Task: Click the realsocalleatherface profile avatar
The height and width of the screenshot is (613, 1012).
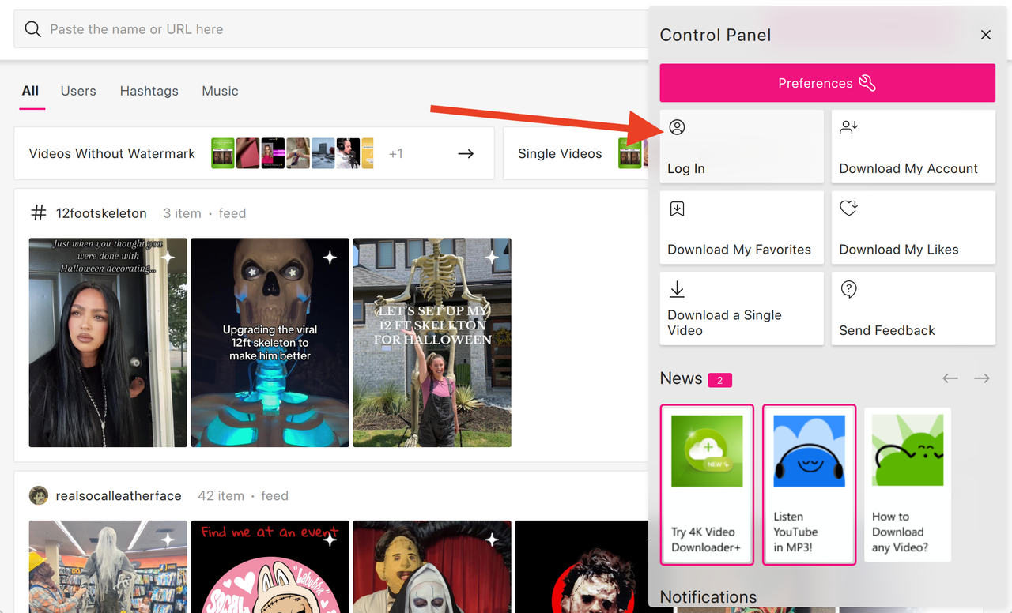Action: pos(39,495)
